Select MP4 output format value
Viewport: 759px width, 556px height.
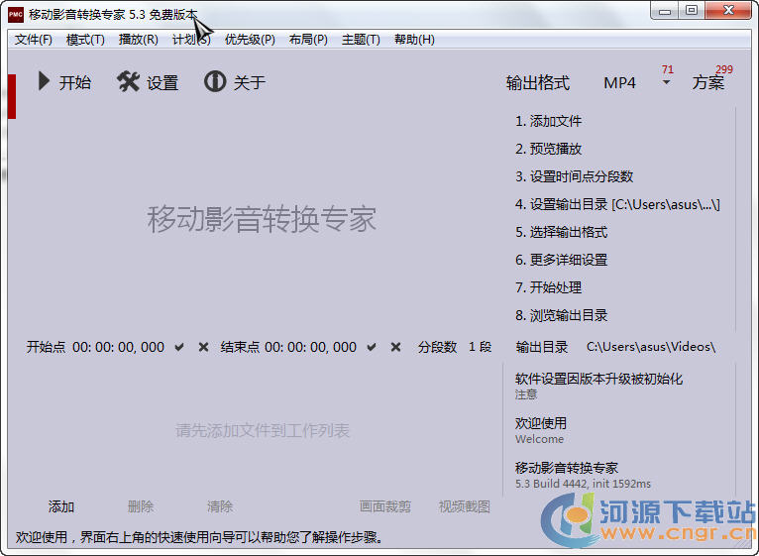click(x=619, y=83)
